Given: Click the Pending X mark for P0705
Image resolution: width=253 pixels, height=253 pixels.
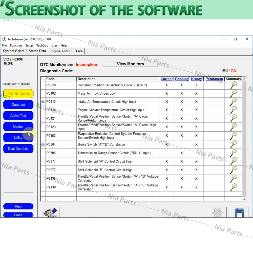Looking at the screenshot, I should click(181, 153).
